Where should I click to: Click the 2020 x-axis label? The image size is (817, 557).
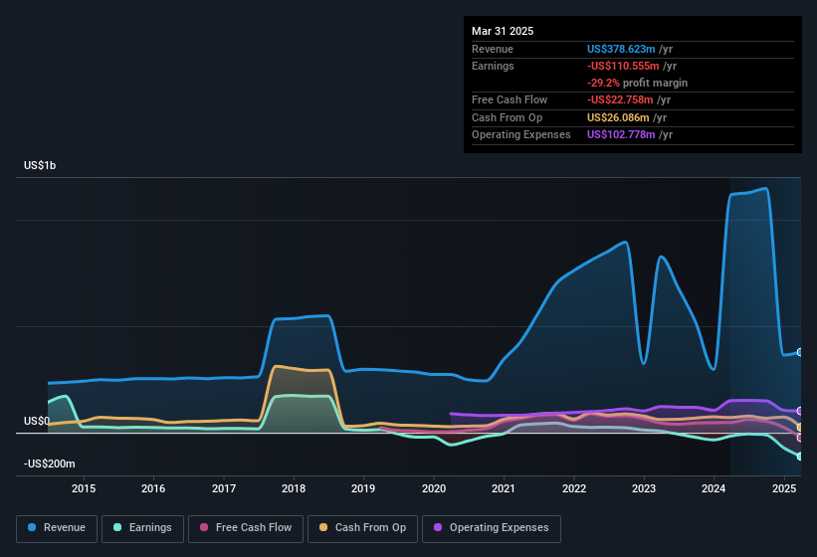(x=434, y=488)
